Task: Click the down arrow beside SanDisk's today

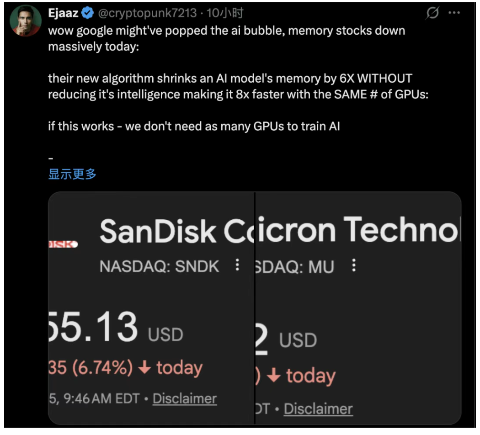Action: (144, 368)
